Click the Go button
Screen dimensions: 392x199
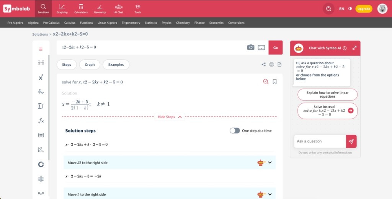coord(276,47)
